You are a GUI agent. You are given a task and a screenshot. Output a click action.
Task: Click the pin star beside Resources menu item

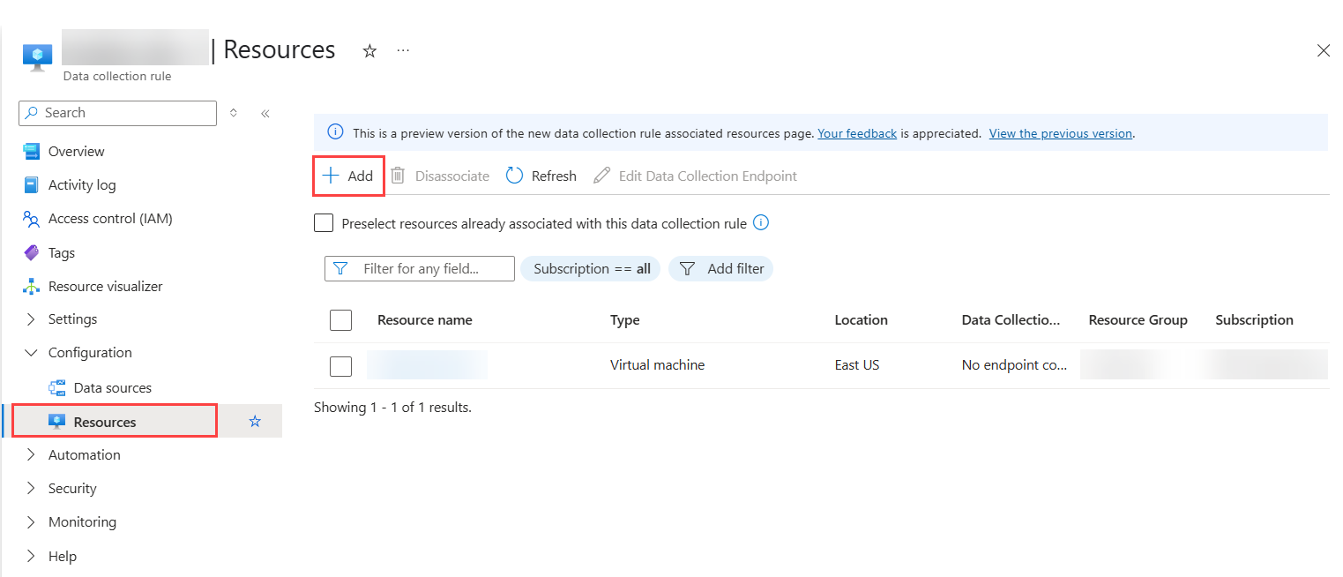[255, 422]
